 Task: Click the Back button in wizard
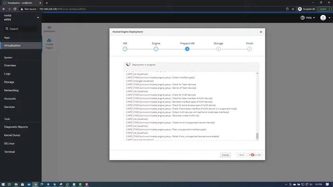241,155
